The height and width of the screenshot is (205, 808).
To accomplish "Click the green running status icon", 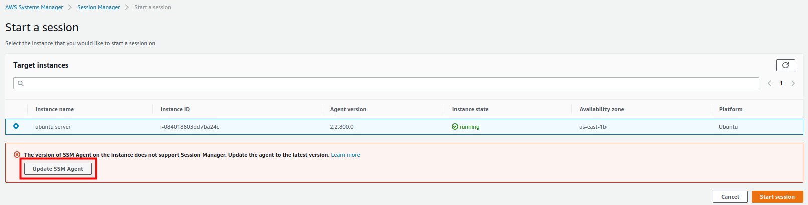I will (455, 127).
